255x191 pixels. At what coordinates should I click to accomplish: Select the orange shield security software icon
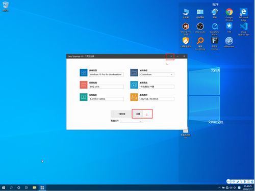point(186,42)
